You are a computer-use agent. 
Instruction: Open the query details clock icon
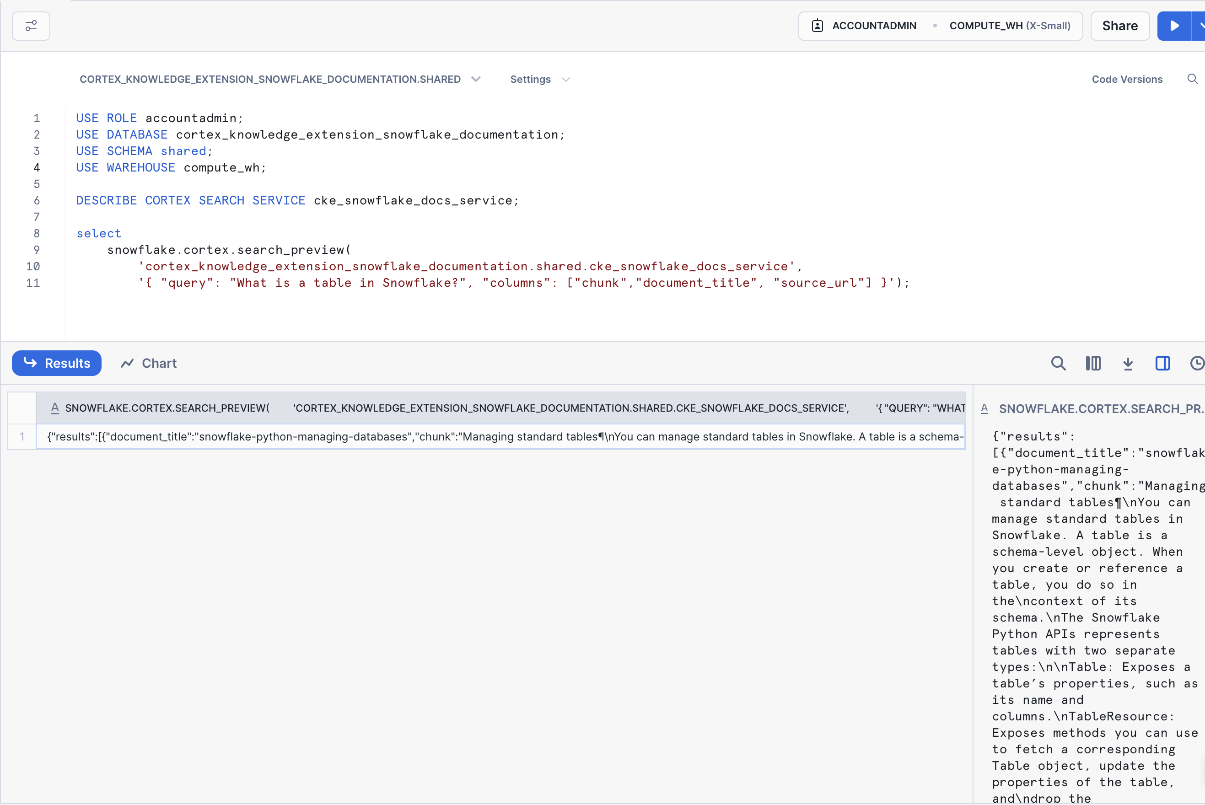click(1197, 363)
